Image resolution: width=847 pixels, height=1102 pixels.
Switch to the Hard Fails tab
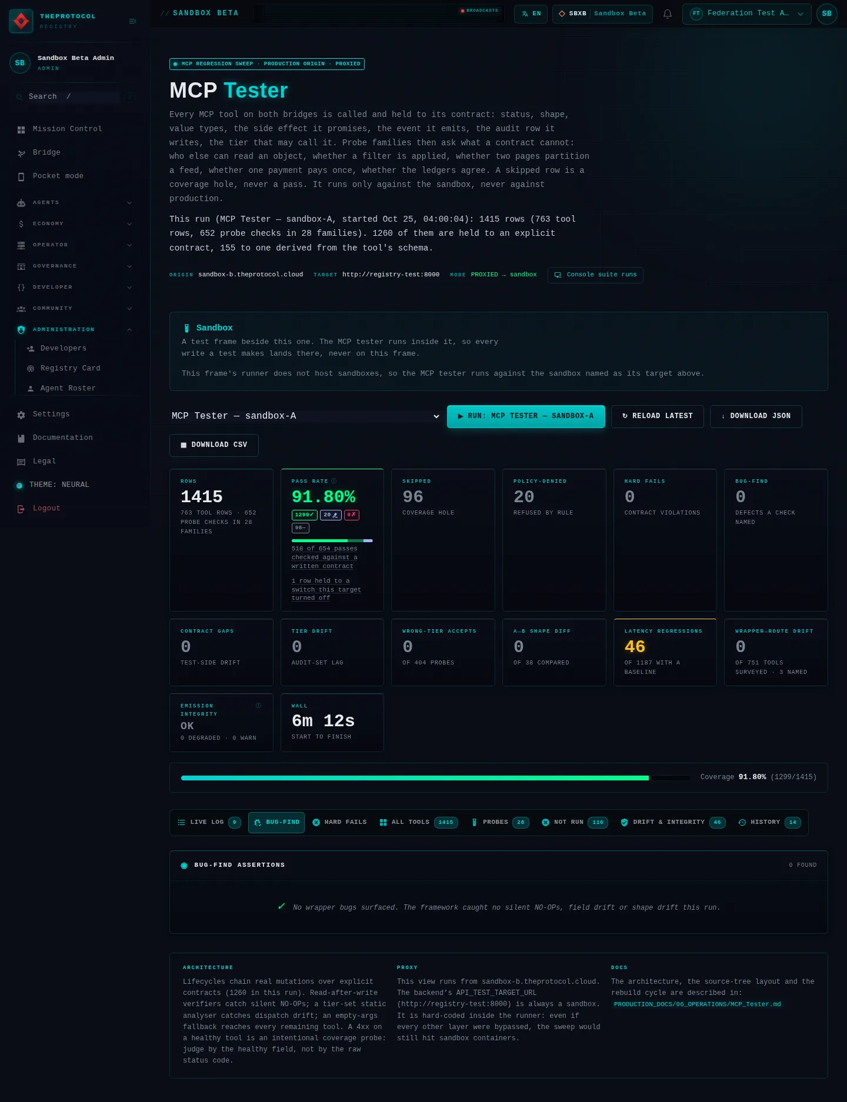tap(339, 822)
